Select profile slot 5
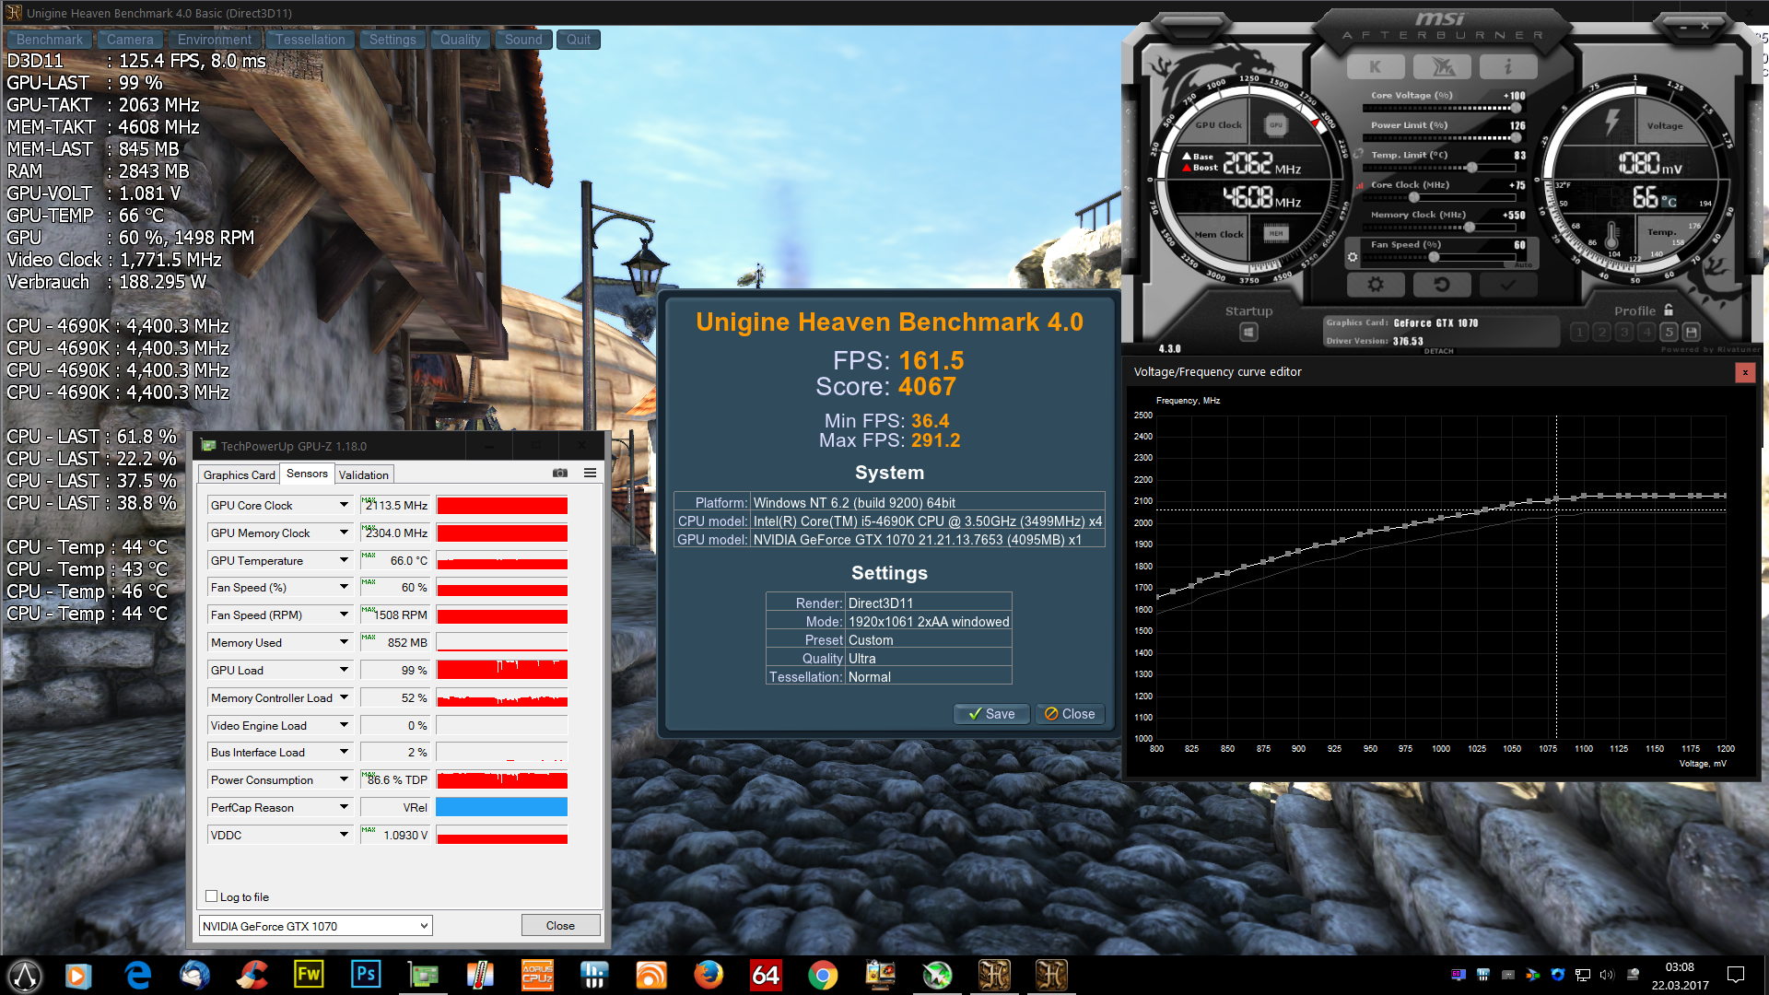The width and height of the screenshot is (1769, 995). click(x=1669, y=332)
